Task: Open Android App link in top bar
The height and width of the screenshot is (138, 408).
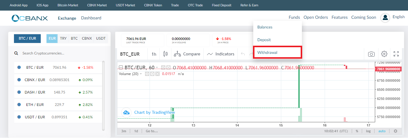Action: pos(19,5)
